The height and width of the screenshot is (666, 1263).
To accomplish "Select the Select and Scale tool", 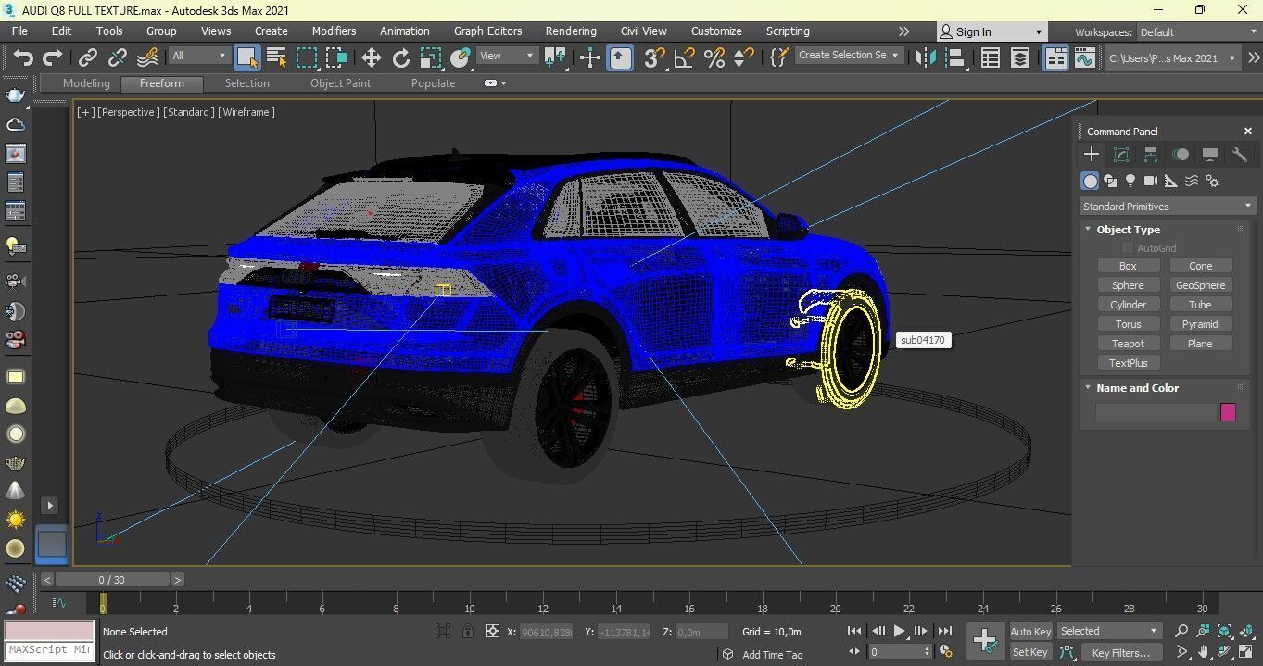I will (x=430, y=58).
